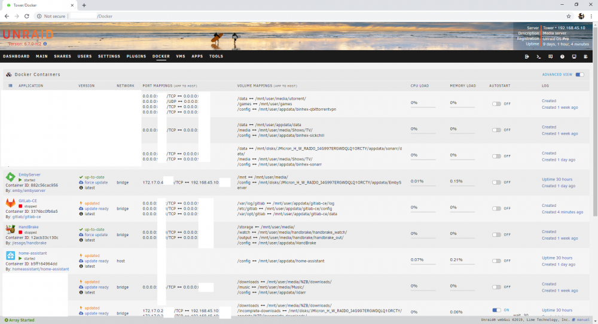
Task: Enable autostart for HandBrake
Action: point(496,235)
